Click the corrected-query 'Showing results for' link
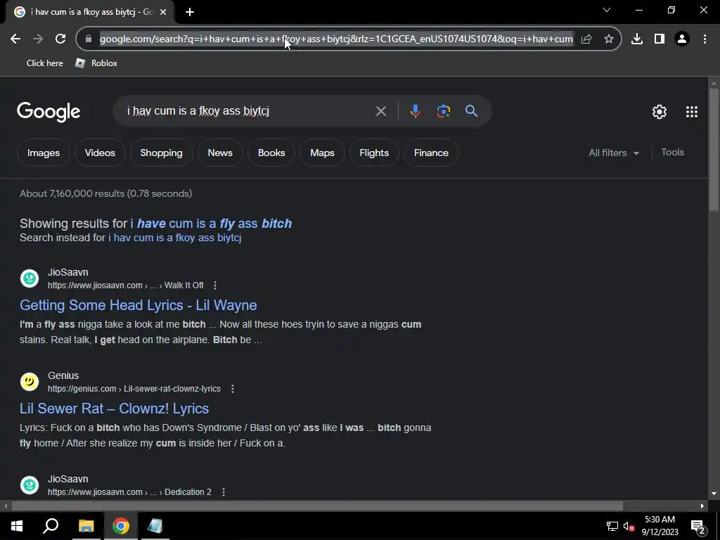Image resolution: width=720 pixels, height=540 pixels. [x=211, y=224]
